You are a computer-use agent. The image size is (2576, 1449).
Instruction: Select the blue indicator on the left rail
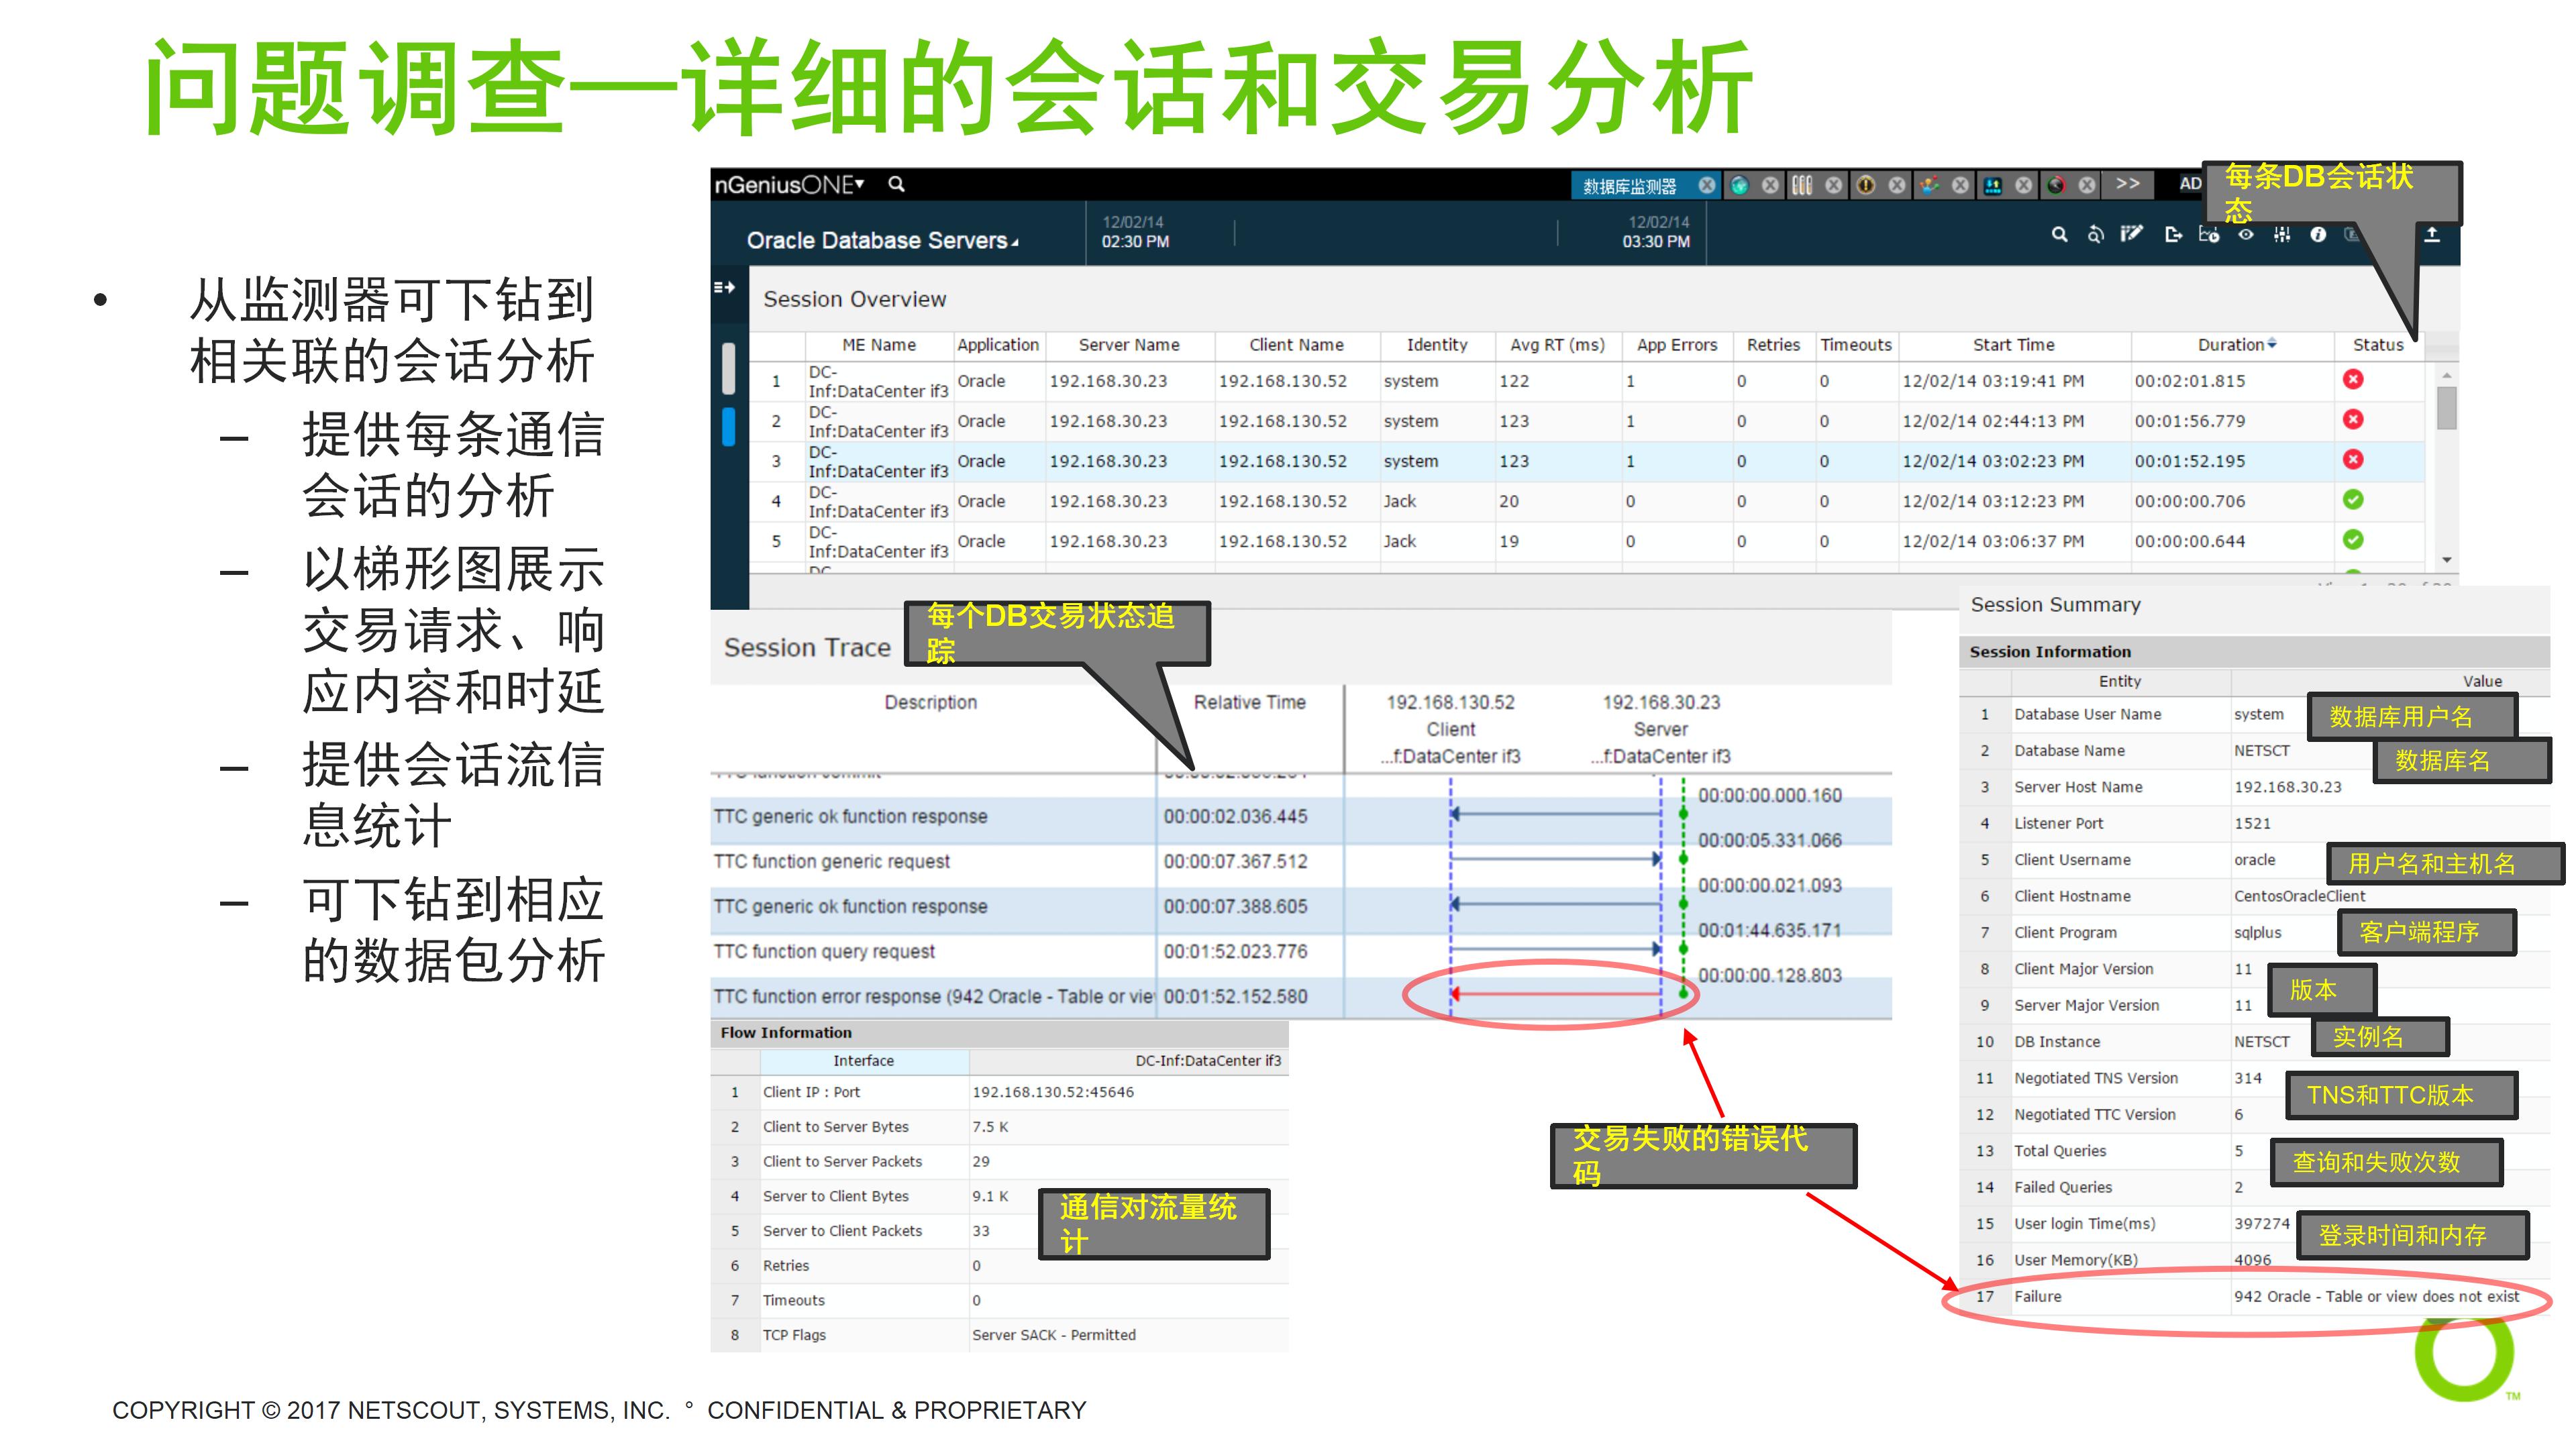(x=728, y=427)
